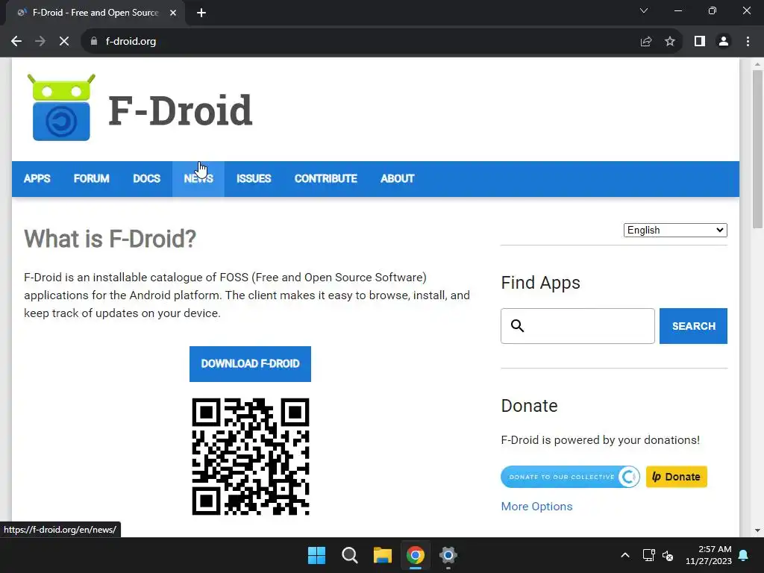This screenshot has height=573, width=764.
Task: Stop loading the page with X button
Action: coord(64,42)
